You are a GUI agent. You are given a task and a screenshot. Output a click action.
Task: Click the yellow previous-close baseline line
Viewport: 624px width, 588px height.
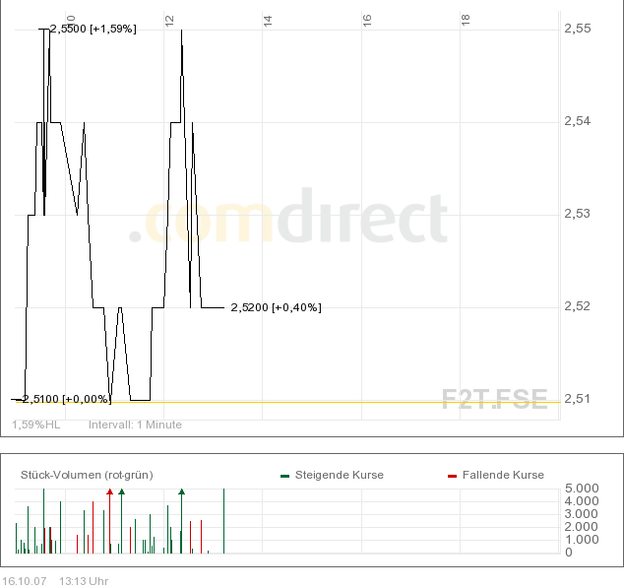point(344,402)
